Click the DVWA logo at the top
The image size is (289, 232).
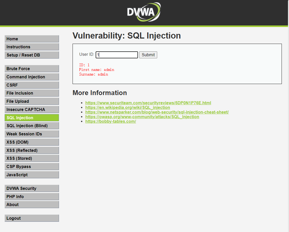tap(144, 12)
